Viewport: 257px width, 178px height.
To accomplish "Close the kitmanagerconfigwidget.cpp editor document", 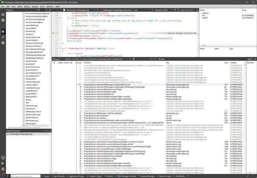I will coord(98,10).
